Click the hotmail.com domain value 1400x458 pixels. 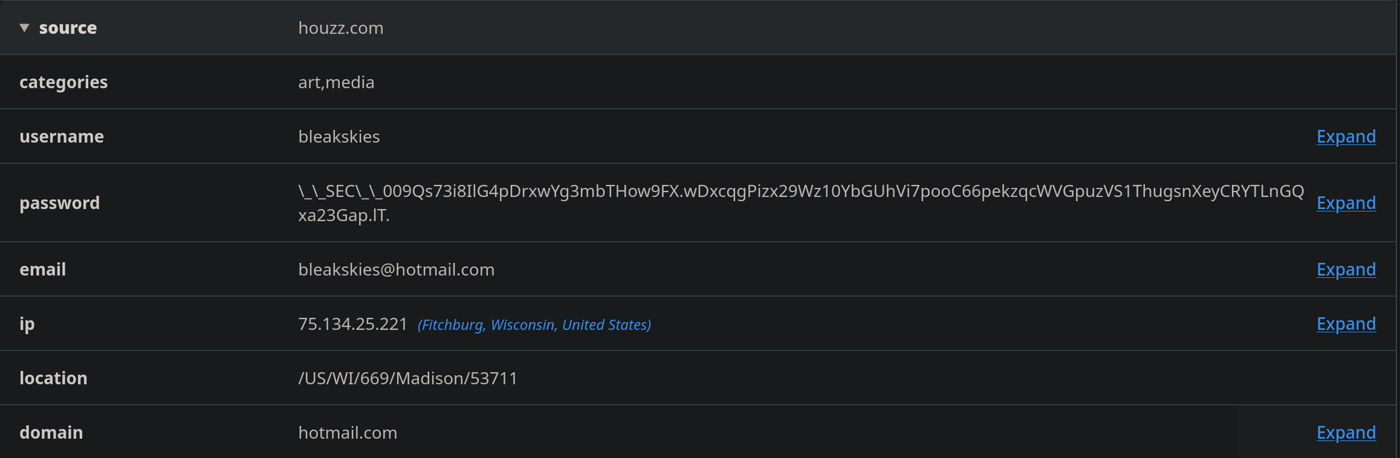[x=348, y=433]
